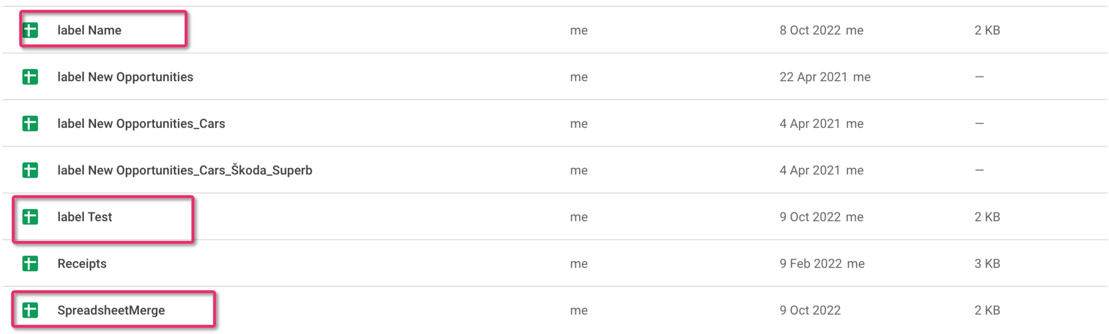Click the 2 KB size of label Test
Viewport: 1109px width, 334px height.
(987, 217)
